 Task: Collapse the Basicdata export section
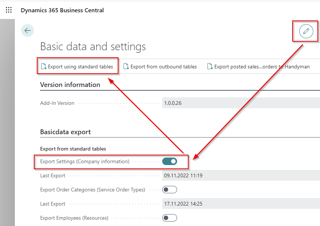tap(65, 132)
